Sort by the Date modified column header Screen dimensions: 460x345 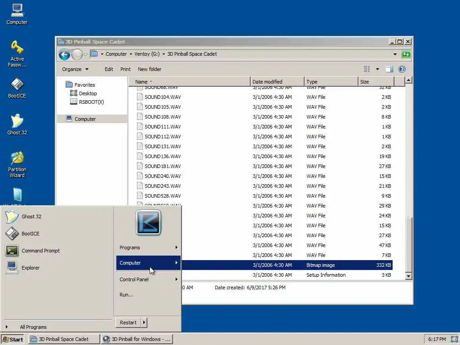tap(277, 82)
